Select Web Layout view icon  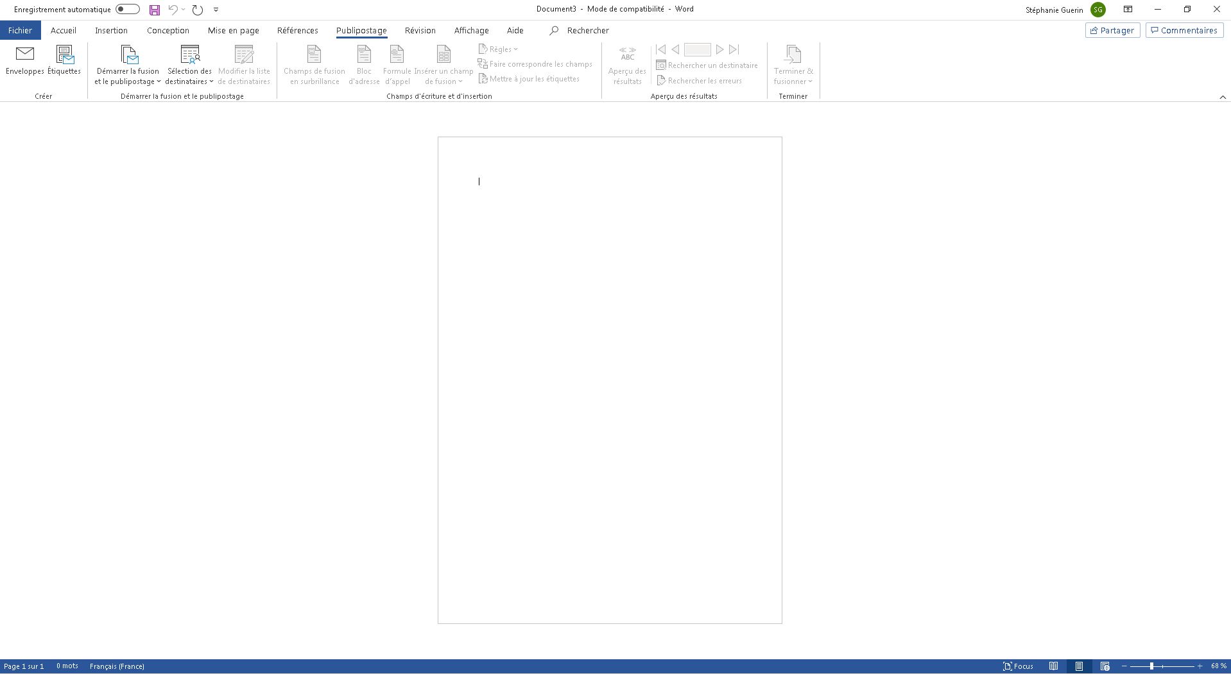click(1105, 666)
